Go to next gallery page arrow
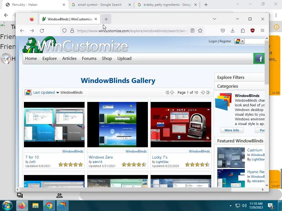 (x=203, y=92)
